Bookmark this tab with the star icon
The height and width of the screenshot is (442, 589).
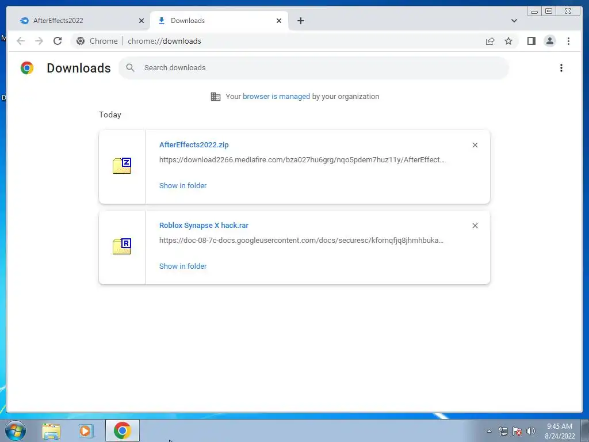508,41
